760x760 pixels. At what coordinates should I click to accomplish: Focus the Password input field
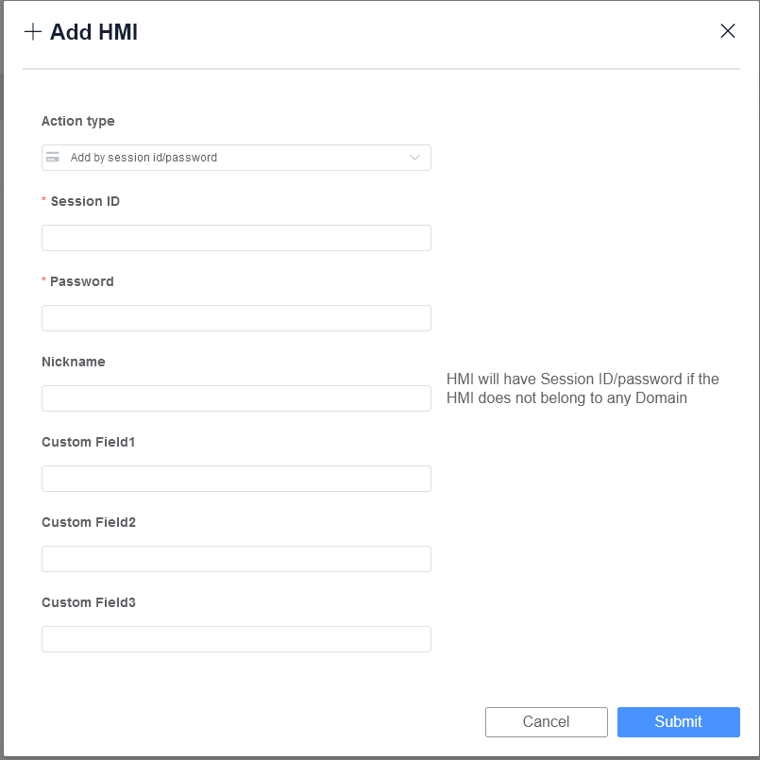click(x=236, y=318)
